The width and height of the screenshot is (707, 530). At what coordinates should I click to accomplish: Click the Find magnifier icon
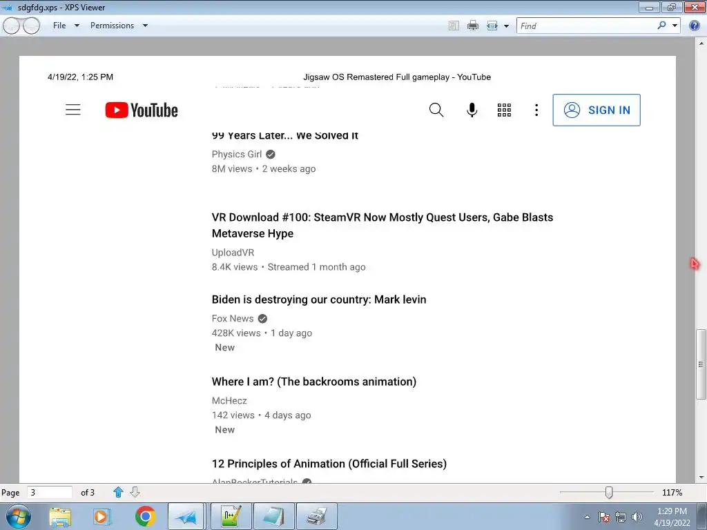[661, 26]
